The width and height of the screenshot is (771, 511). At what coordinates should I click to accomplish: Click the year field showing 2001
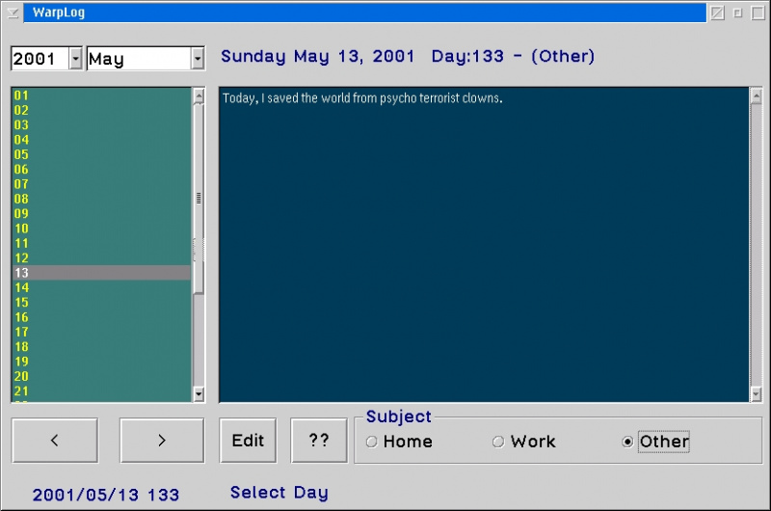point(40,59)
